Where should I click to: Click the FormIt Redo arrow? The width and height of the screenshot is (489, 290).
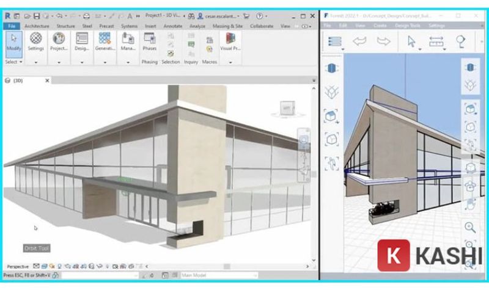(383, 41)
